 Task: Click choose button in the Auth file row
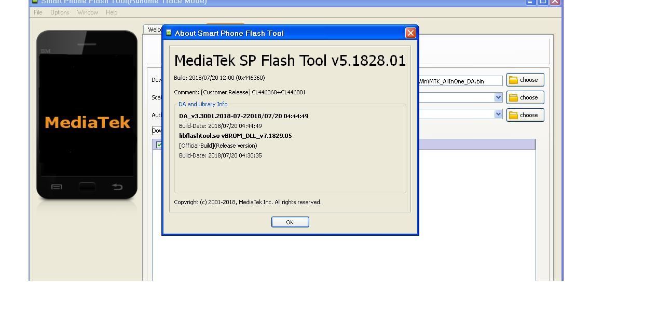point(525,115)
